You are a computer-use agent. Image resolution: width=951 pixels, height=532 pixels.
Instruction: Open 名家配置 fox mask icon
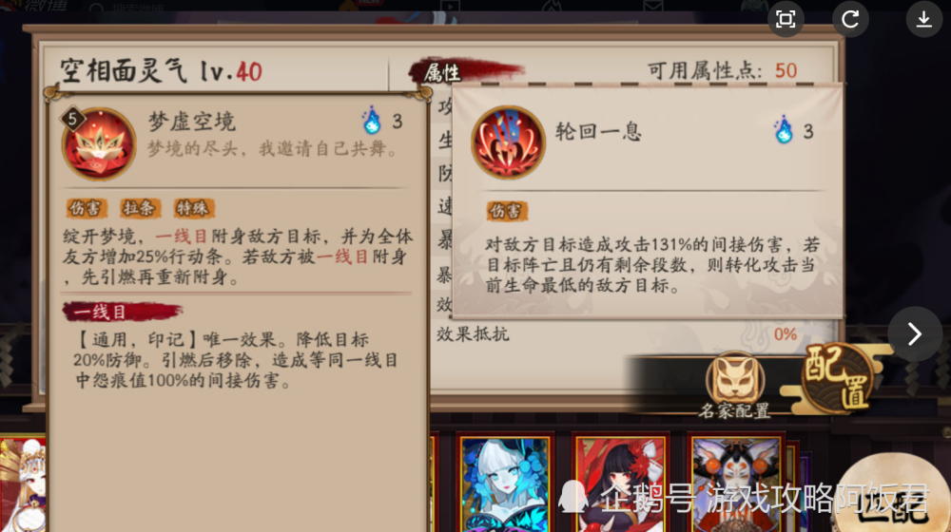pos(734,379)
